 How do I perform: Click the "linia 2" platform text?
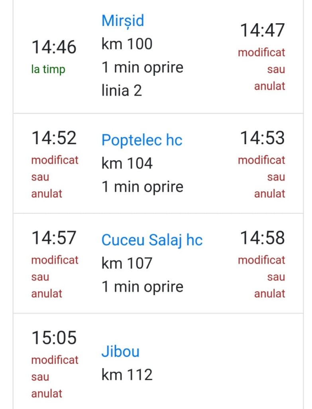pyautogui.click(x=122, y=90)
